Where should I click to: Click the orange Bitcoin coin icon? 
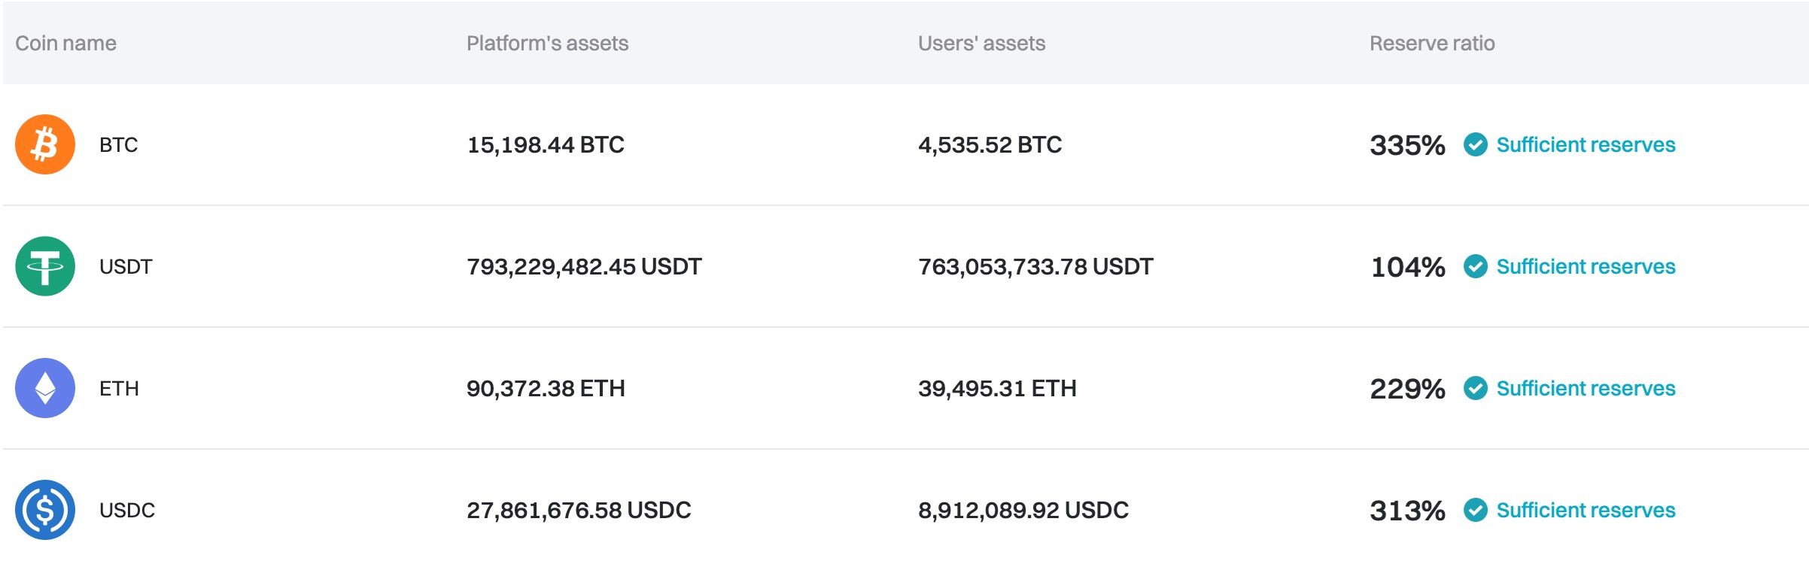pyautogui.click(x=45, y=144)
